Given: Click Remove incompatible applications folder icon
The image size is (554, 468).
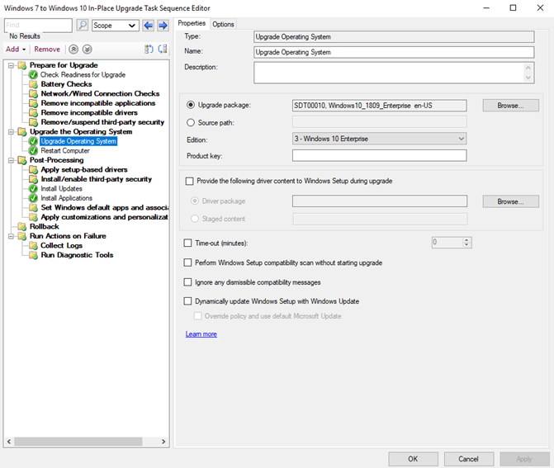Looking at the screenshot, I should 33,103.
